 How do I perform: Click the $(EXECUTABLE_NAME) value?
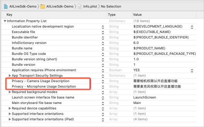(x=152, y=32)
